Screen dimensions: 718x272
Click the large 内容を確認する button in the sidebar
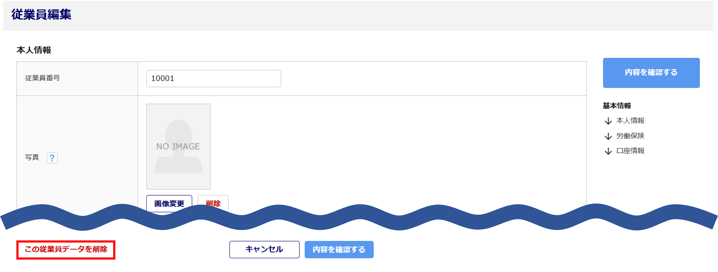tap(651, 73)
